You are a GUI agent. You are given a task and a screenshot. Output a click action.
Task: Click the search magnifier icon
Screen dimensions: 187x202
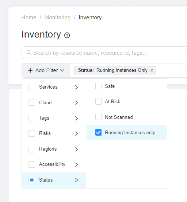click(x=29, y=53)
